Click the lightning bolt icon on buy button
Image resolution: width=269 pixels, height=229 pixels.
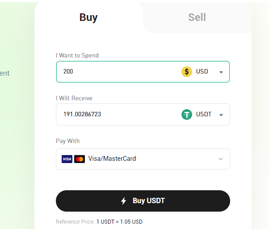(x=123, y=201)
